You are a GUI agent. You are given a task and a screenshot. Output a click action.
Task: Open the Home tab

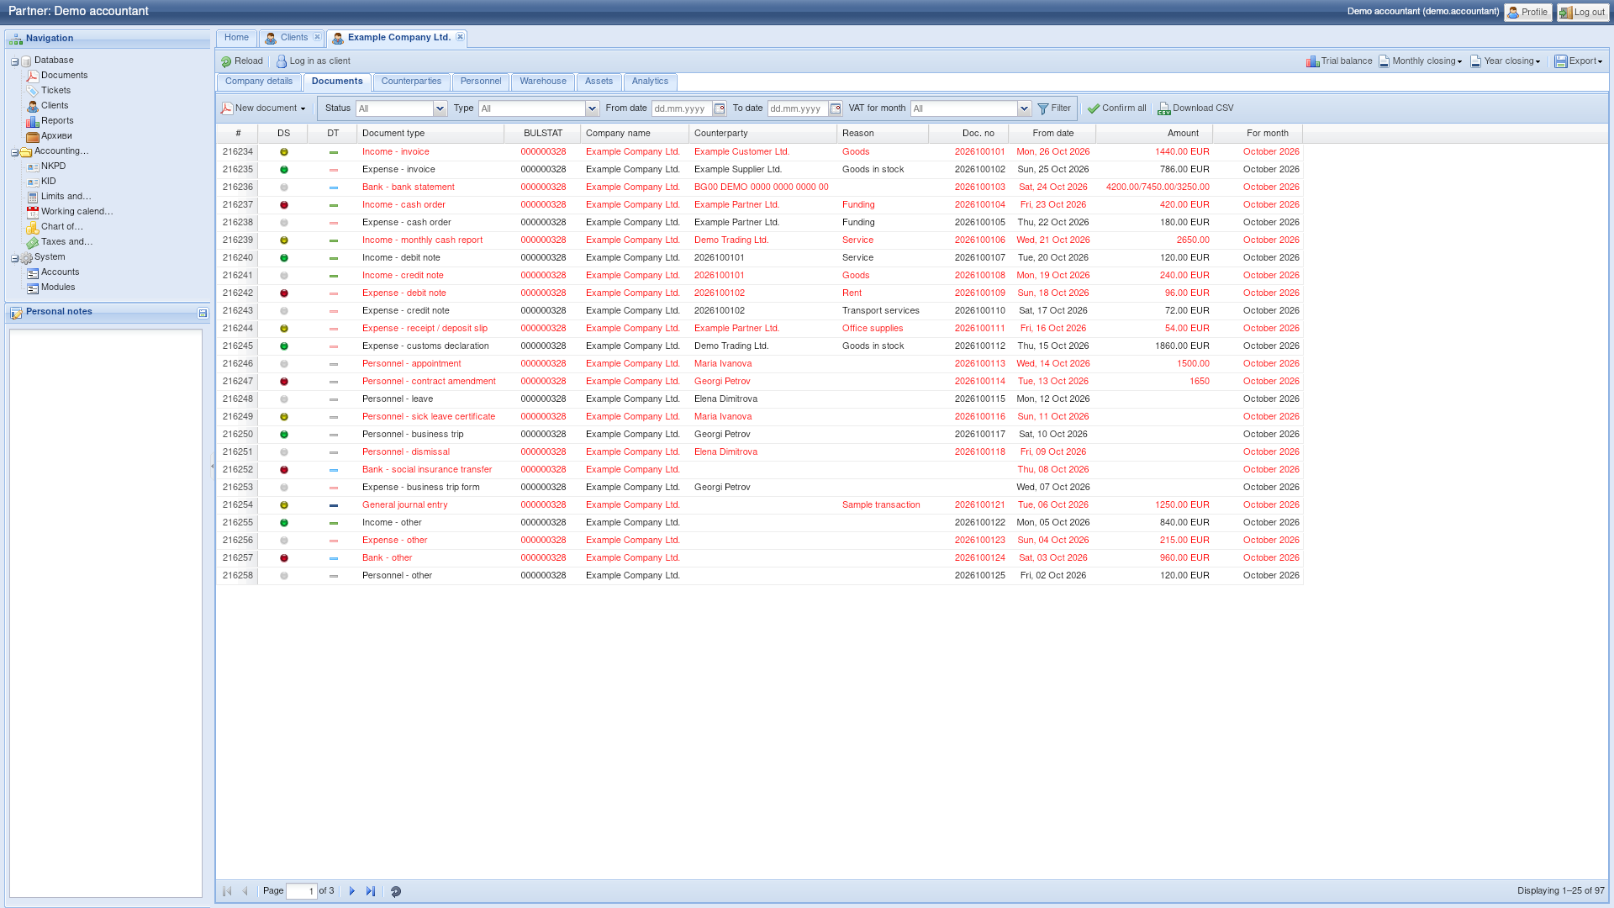pos(236,38)
